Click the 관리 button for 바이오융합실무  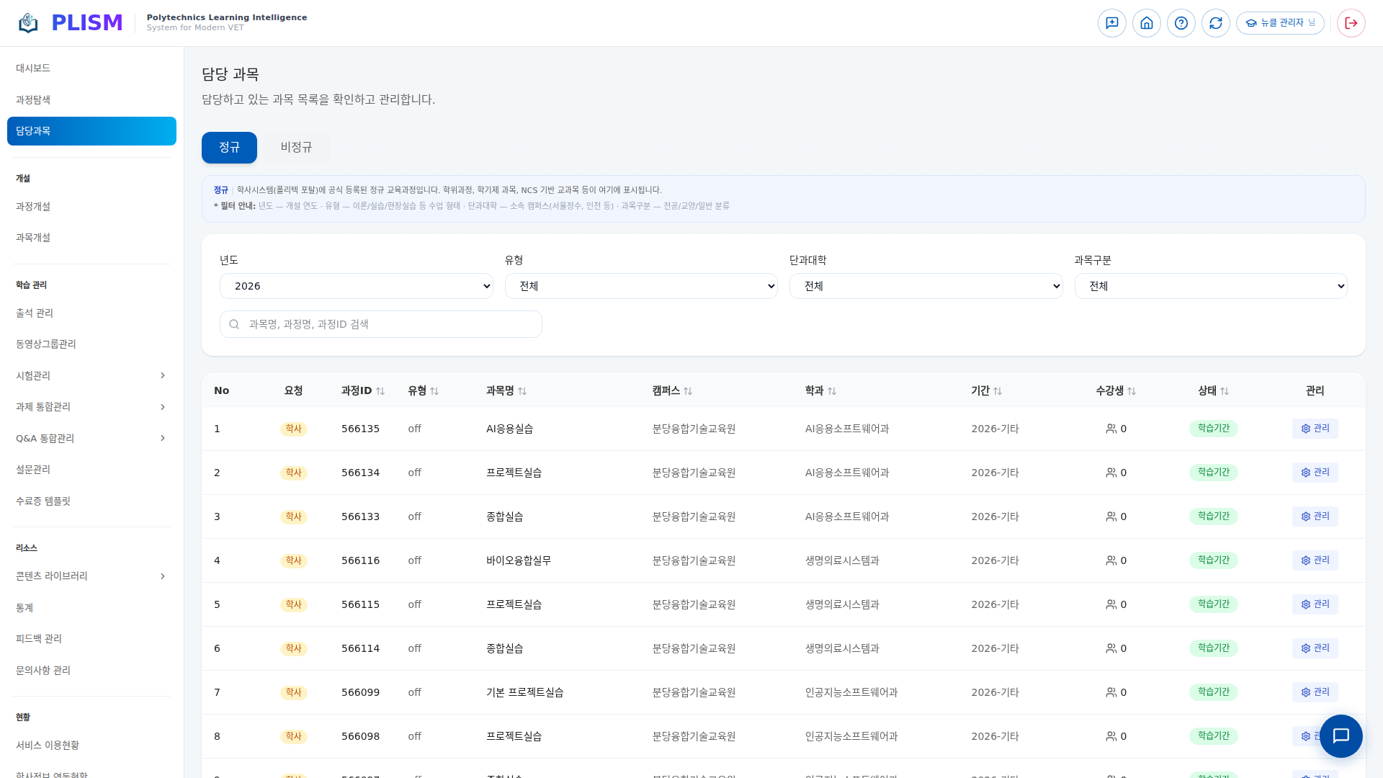(1315, 560)
